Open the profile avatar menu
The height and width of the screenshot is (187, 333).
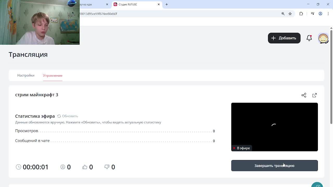323,38
